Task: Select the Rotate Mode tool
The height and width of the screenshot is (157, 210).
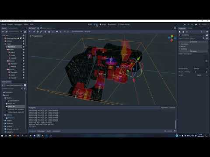Action: point(38,32)
